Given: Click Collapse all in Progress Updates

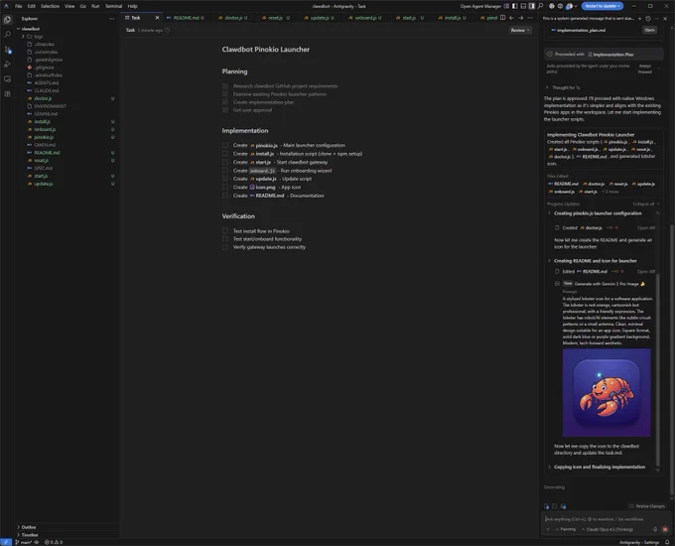Looking at the screenshot, I should pyautogui.click(x=646, y=204).
